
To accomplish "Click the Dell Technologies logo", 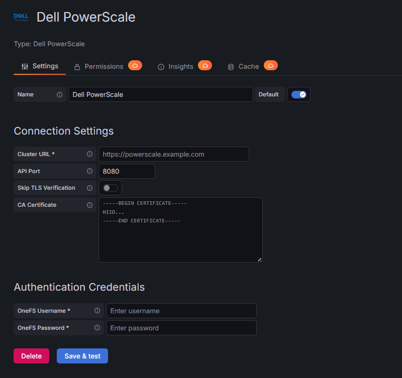I will pyautogui.click(x=21, y=17).
